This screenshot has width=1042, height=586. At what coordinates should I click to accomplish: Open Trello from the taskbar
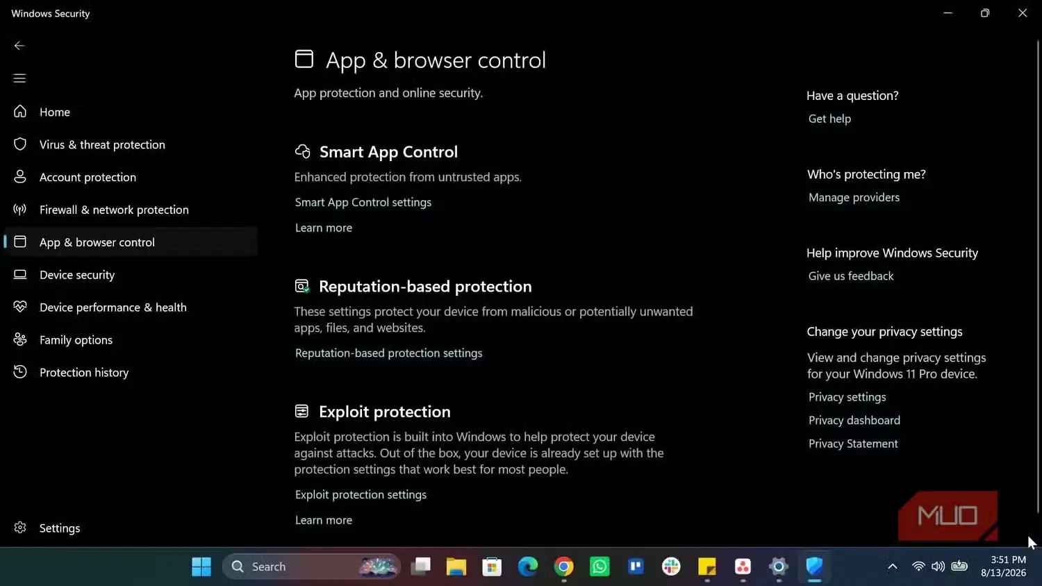tap(636, 567)
